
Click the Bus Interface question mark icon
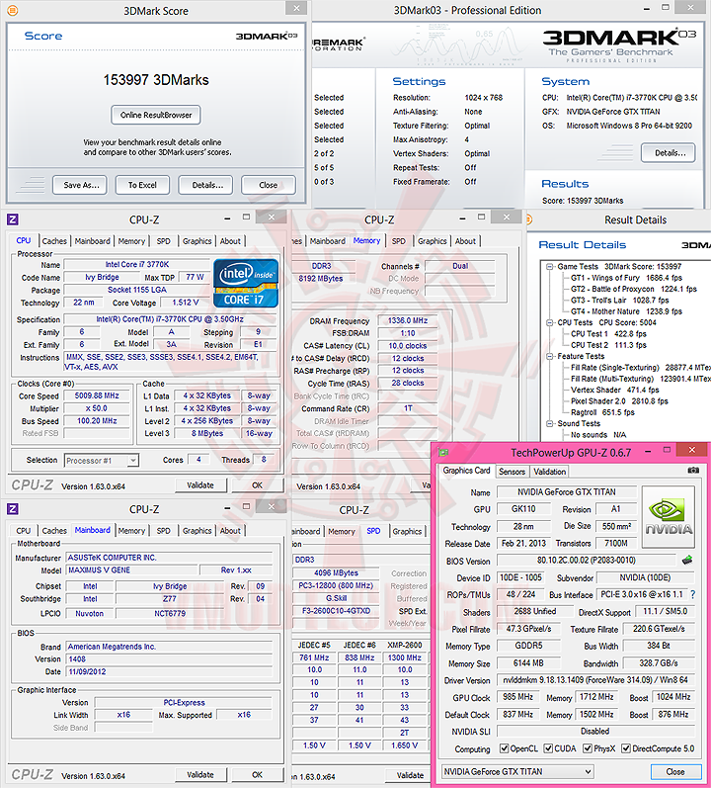pyautogui.click(x=692, y=594)
